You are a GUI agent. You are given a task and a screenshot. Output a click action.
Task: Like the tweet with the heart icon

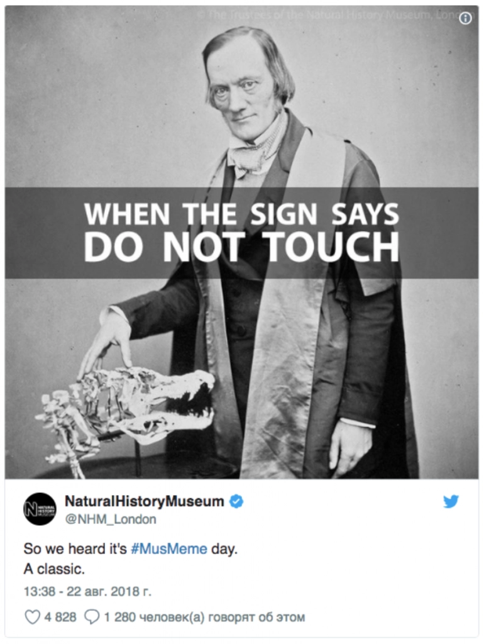click(33, 617)
